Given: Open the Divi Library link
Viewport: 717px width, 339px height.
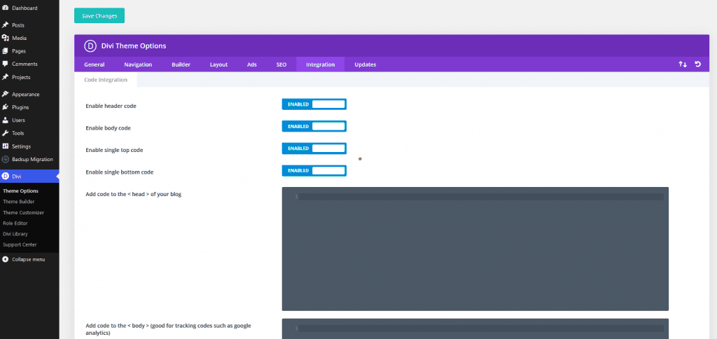Looking at the screenshot, I should click(x=15, y=234).
